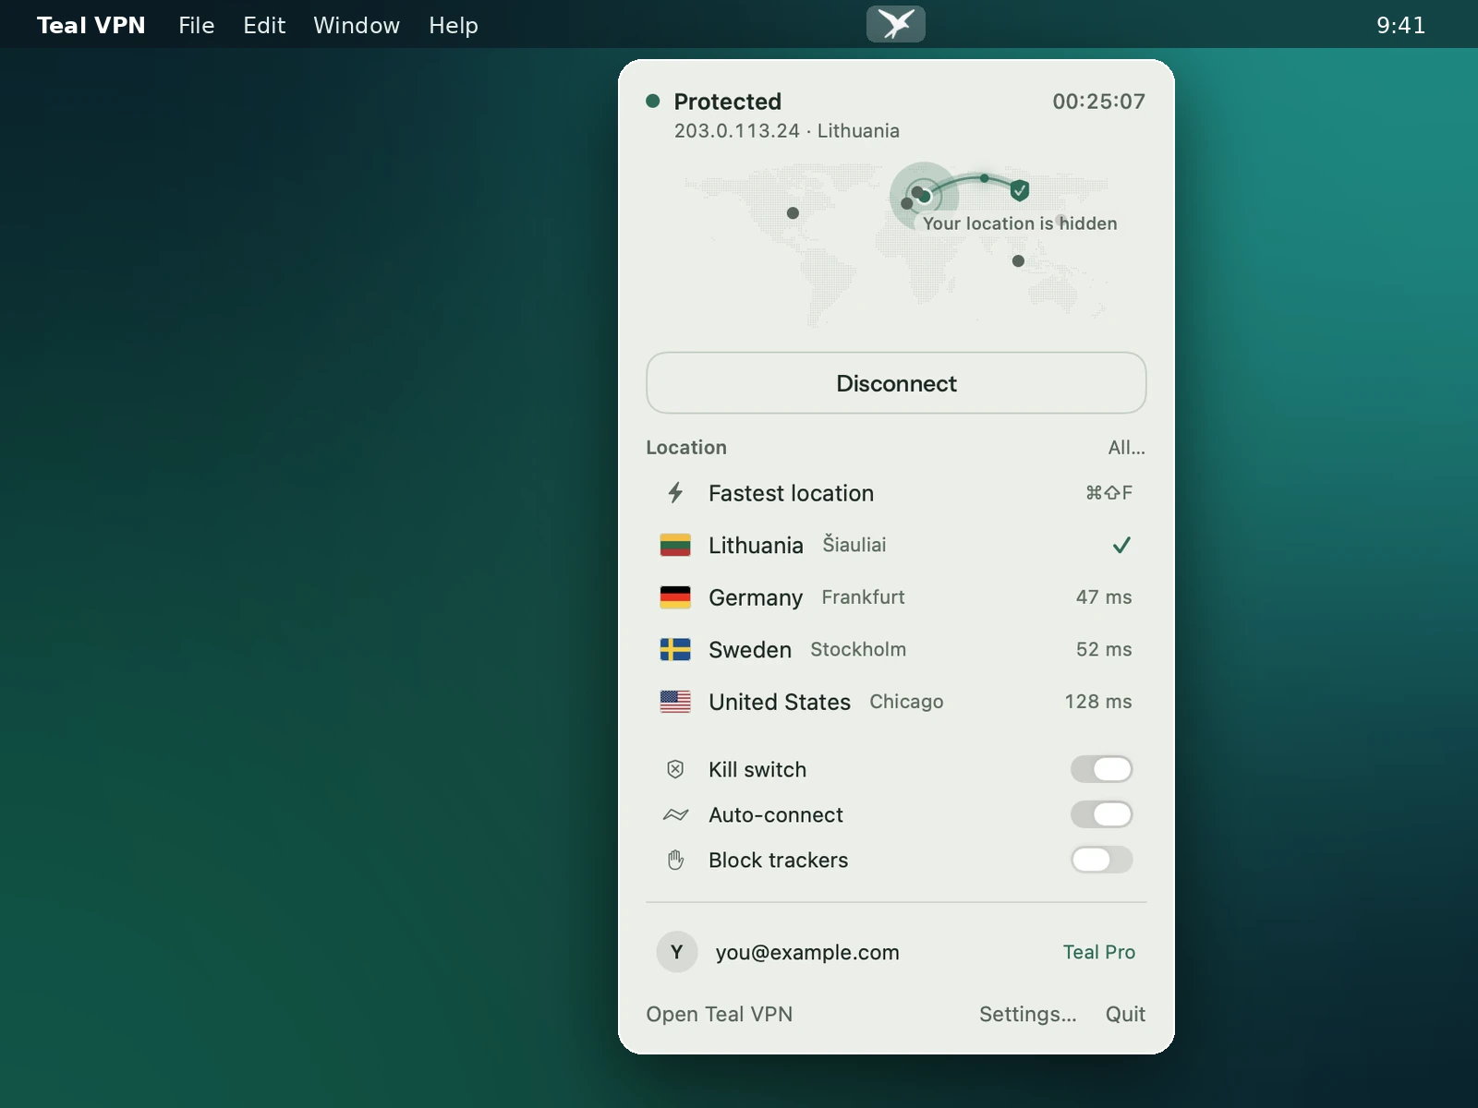
Task: Click the shield checkmark on the map
Action: (x=1019, y=190)
